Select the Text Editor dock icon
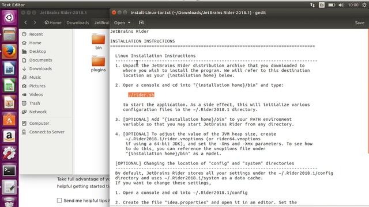This screenshot has height=207, width=369. (9, 187)
